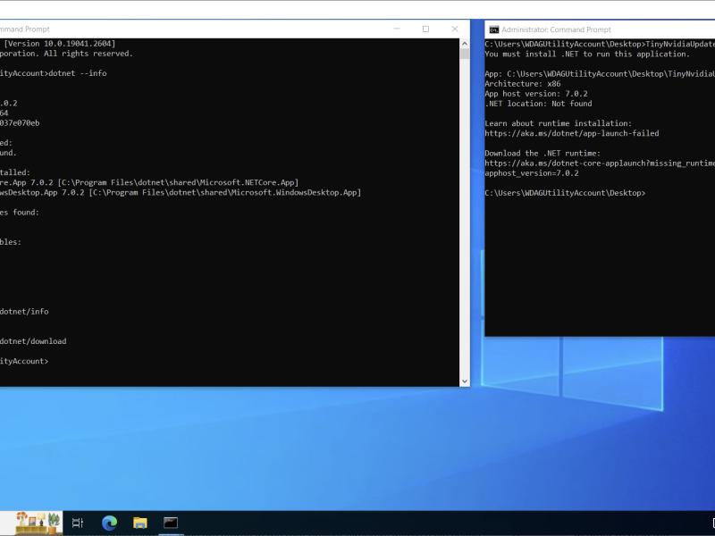Screen dimensions: 715x536
Task: Click 'You must install .NET' message line
Action: (x=587, y=54)
